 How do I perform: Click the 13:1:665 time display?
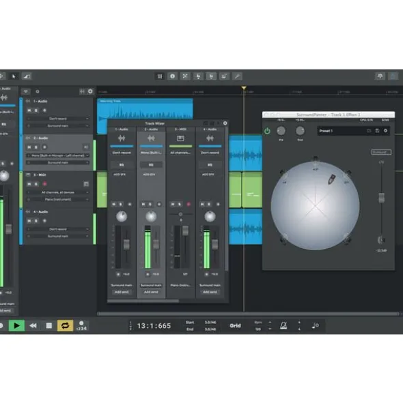154,326
